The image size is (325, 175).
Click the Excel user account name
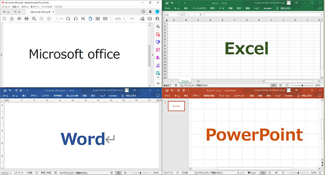[270, 3]
